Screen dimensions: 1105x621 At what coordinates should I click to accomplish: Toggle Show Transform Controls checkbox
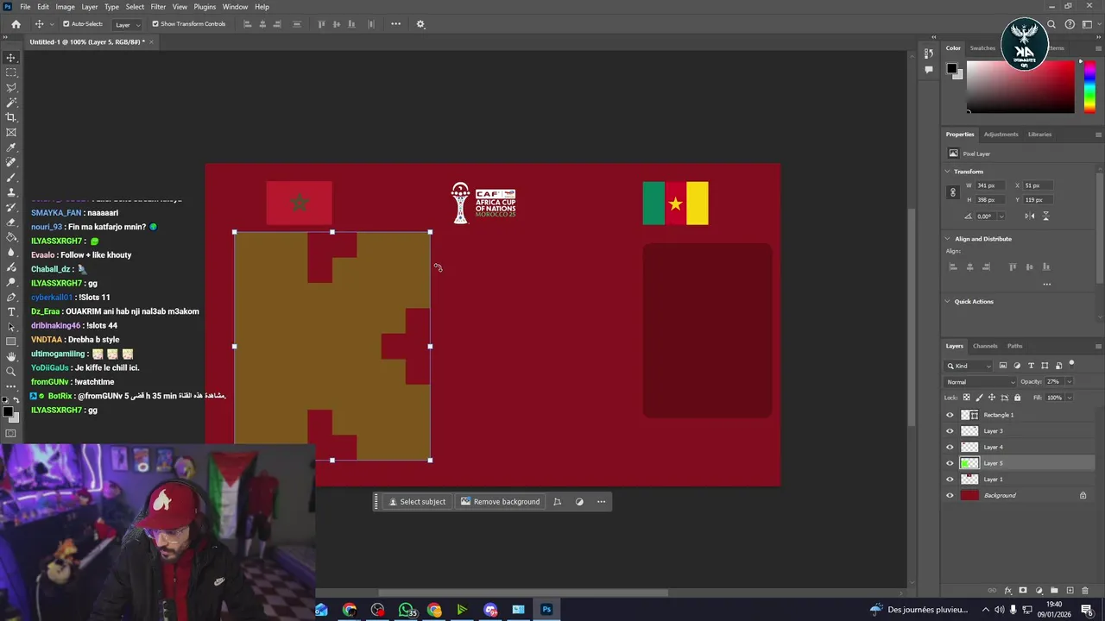(x=155, y=24)
